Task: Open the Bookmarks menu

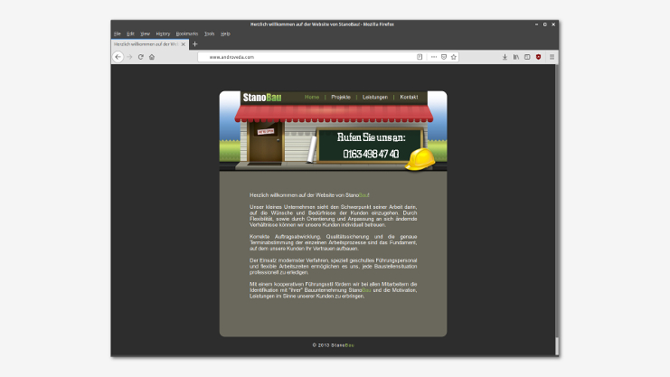Action: [x=187, y=33]
